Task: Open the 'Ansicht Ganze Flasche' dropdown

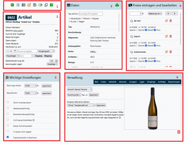Action: tap(79, 89)
